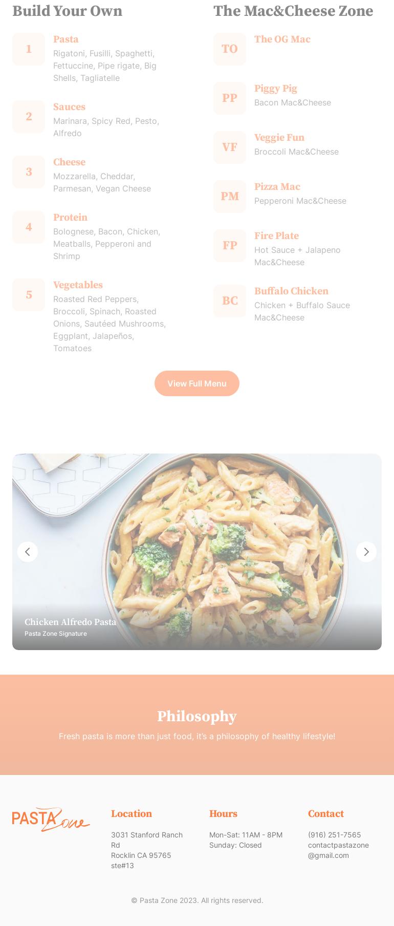Image resolution: width=394 pixels, height=926 pixels.
Task: Click the contactpastazone@gmail.com email address
Action: [x=338, y=850]
